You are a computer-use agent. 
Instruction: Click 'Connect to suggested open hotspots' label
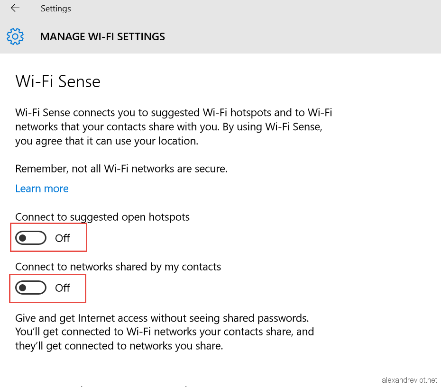(x=102, y=217)
